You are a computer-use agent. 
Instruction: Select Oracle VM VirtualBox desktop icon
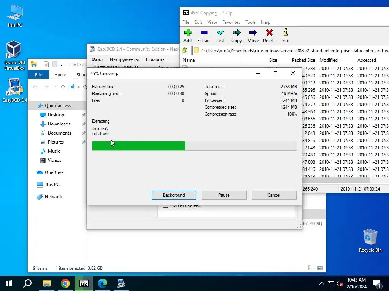click(14, 55)
